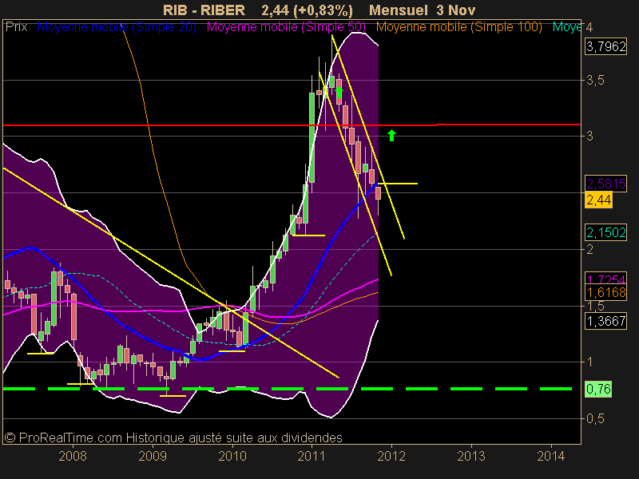Click the green arrow at 2011 peak candles

pos(339,93)
